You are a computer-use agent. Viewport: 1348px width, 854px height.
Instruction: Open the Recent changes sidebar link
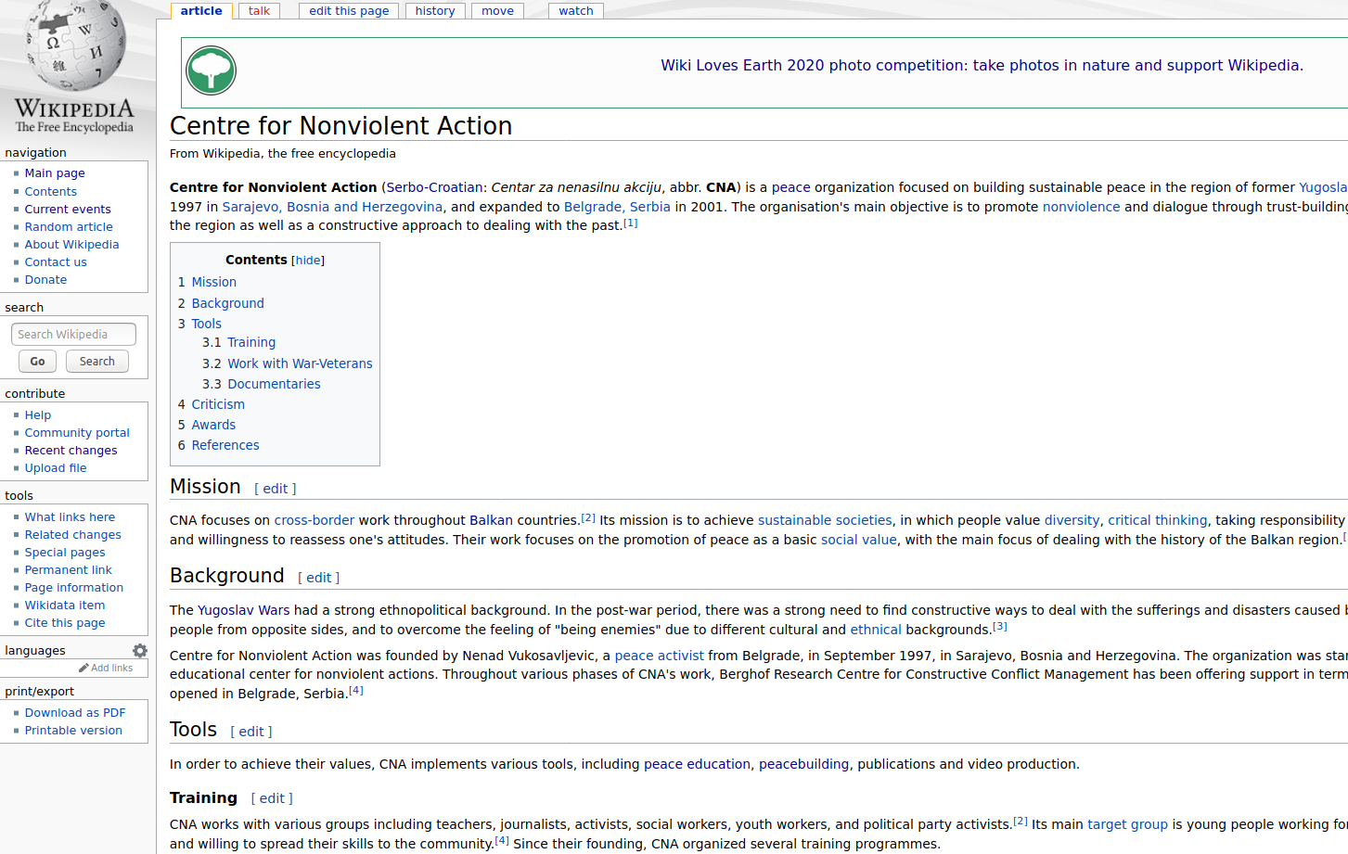click(x=71, y=451)
